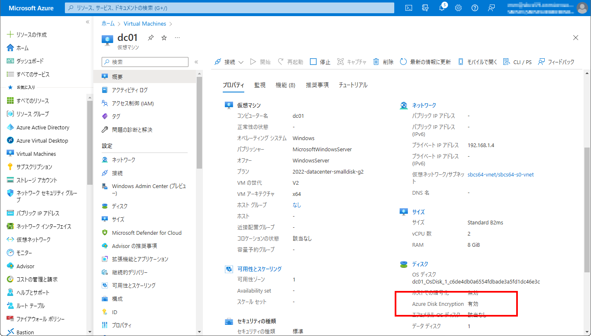The image size is (591, 336).
Task: Open more options ellipsis next to dc01
Action: pyautogui.click(x=177, y=38)
